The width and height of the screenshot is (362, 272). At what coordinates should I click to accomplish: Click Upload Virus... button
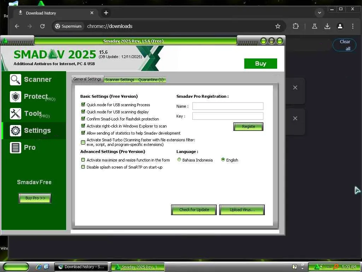coord(242,210)
